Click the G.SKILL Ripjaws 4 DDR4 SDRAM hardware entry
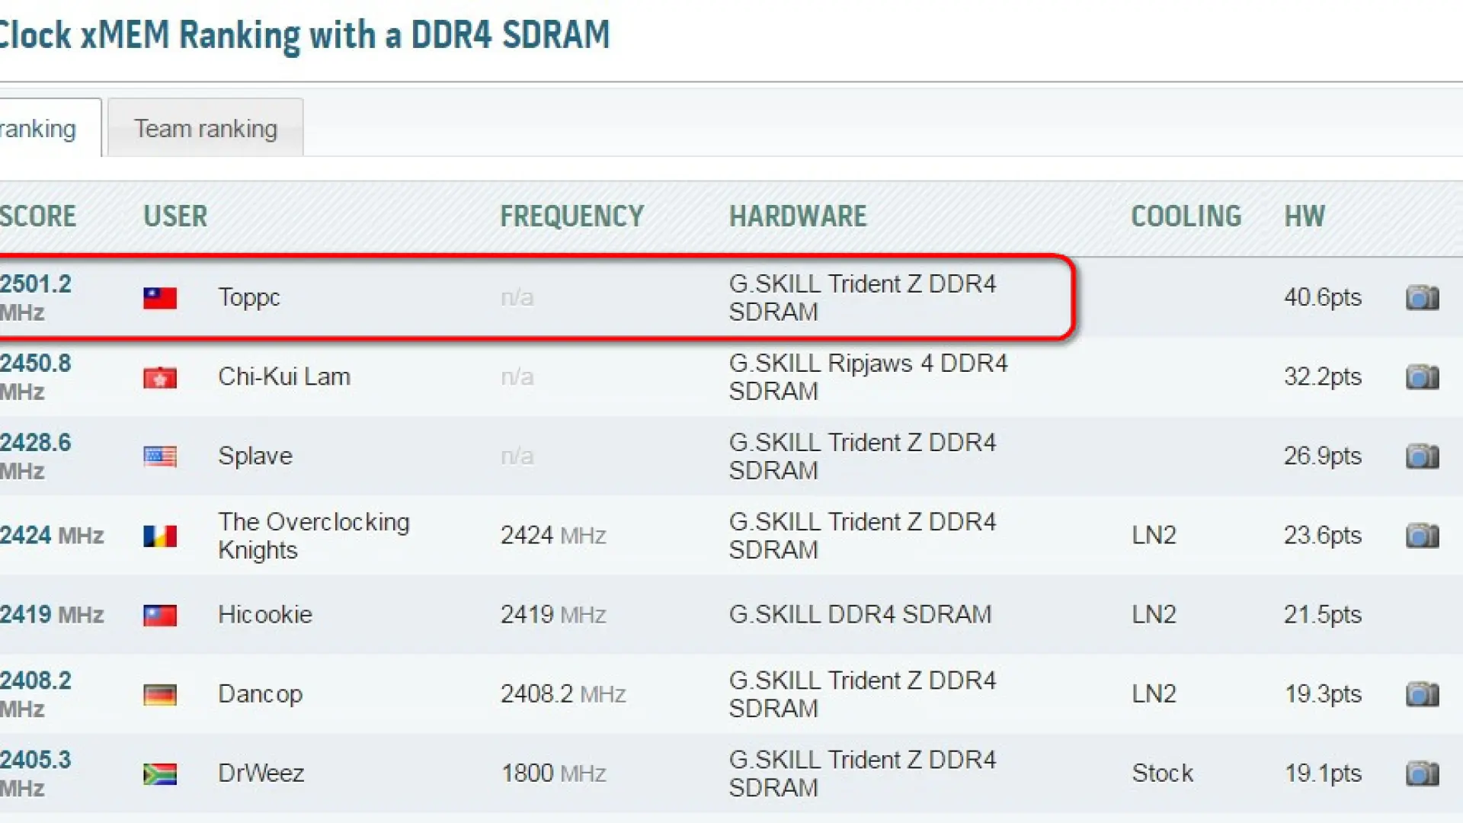The image size is (1463, 823). (868, 376)
